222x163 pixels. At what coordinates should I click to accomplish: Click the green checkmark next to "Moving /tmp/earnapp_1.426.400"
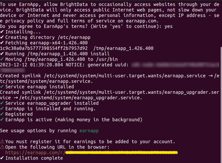click(2, 59)
